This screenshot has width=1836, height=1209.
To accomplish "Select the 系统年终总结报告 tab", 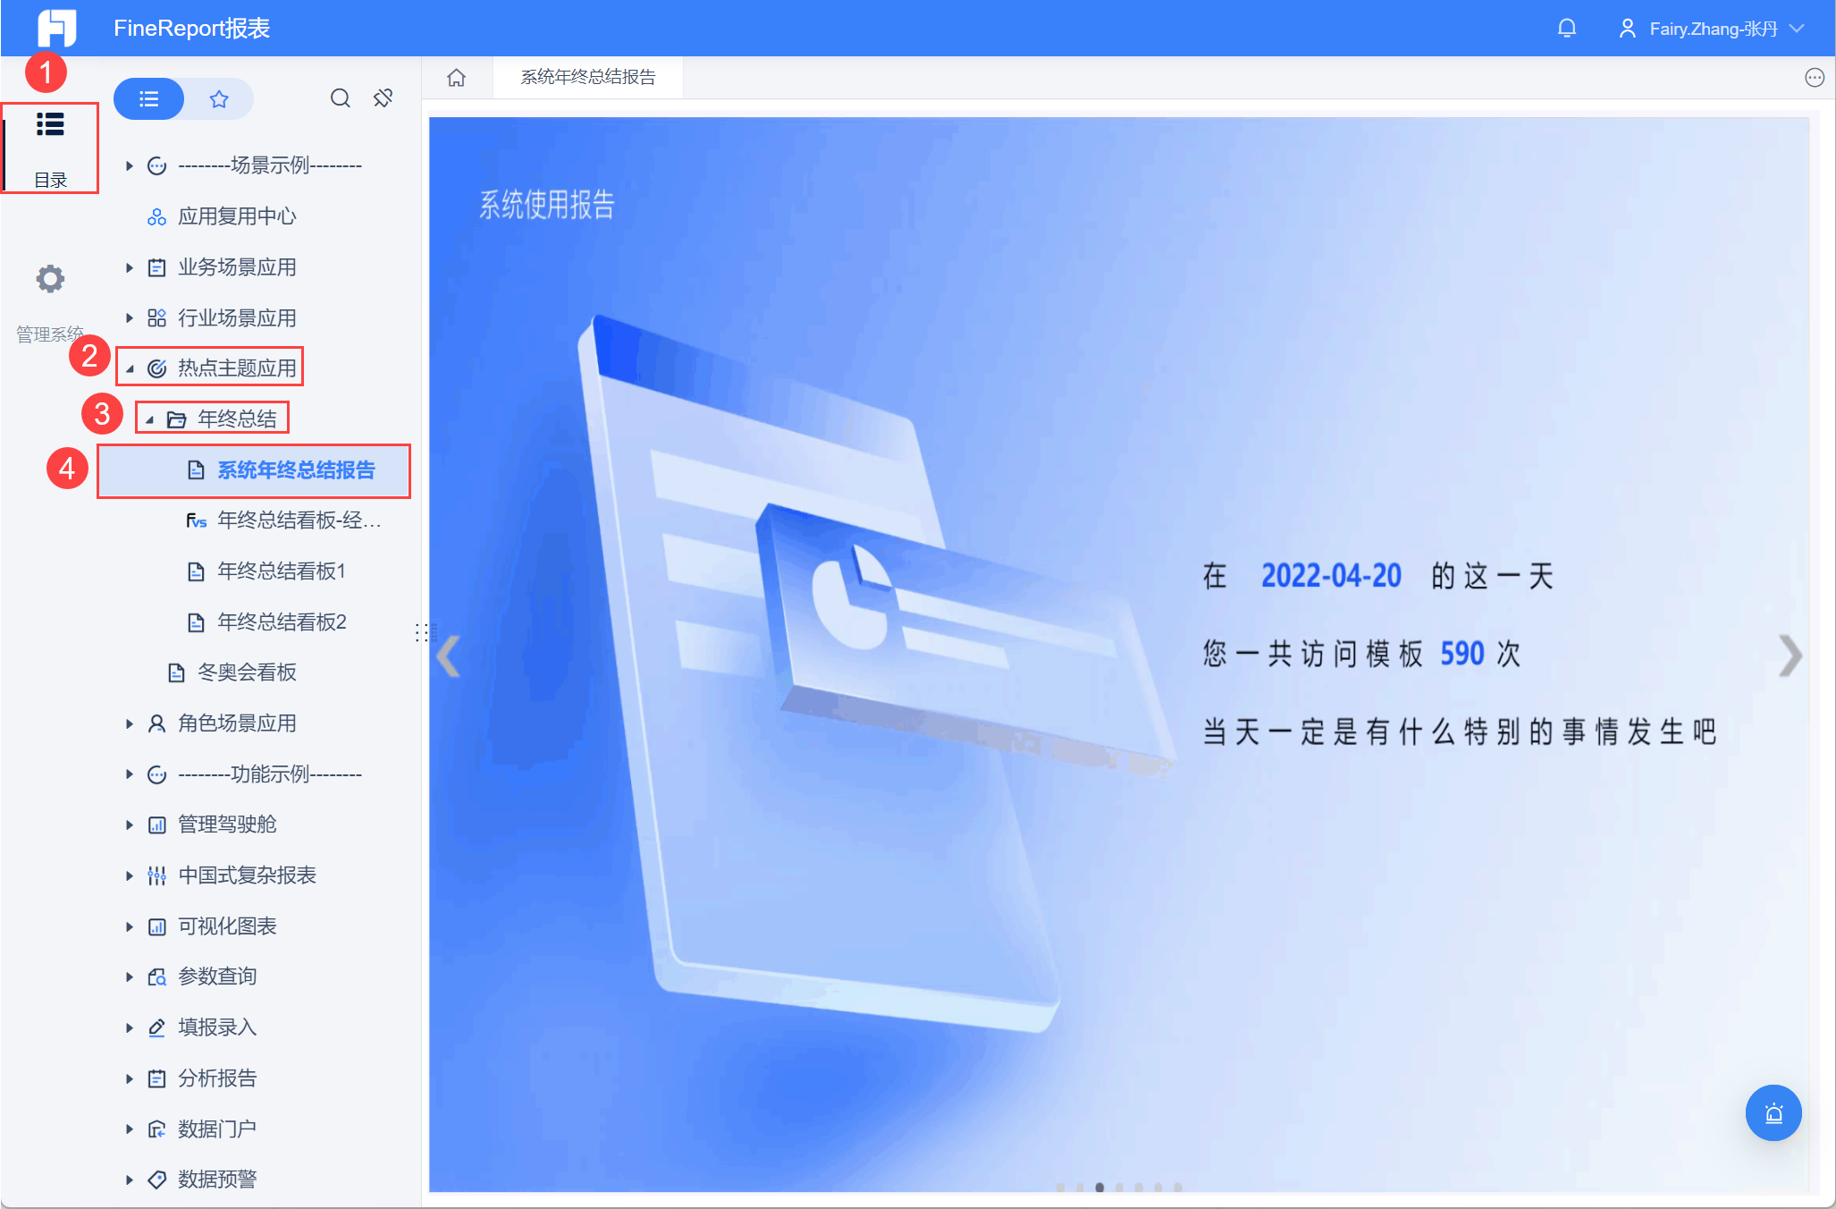I will [x=587, y=78].
